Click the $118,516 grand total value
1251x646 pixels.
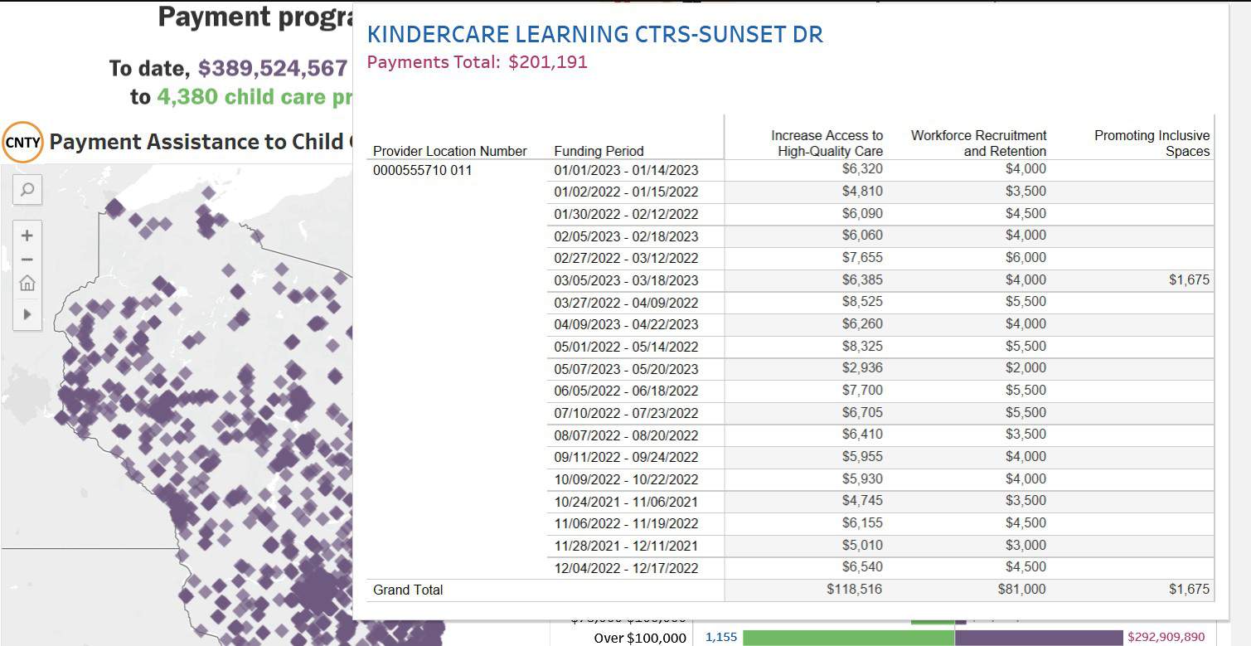point(855,589)
